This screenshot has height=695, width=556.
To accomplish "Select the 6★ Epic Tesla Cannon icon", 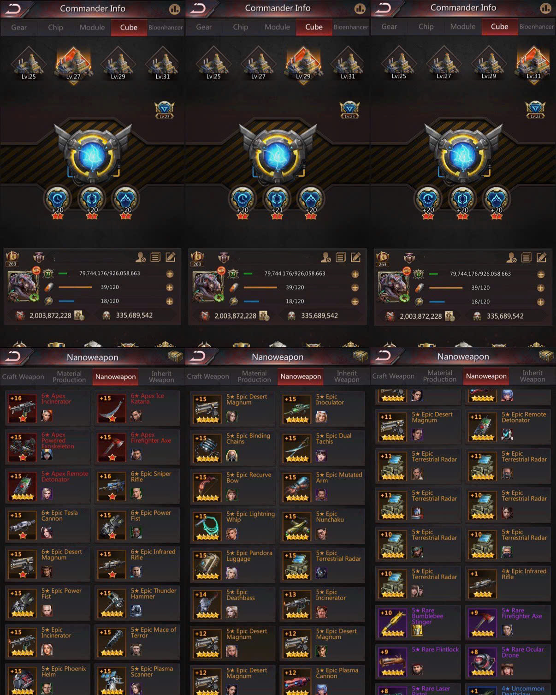I will (x=23, y=525).
